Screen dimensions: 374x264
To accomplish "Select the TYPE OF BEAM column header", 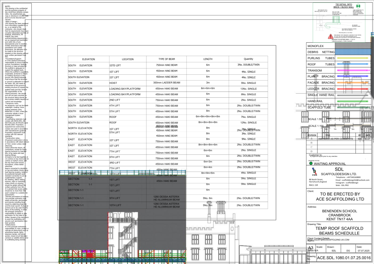I will tap(167, 59).
